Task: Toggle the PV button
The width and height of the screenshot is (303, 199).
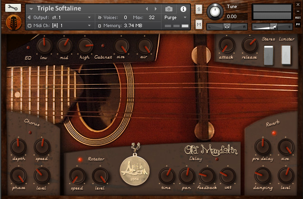Action: click(298, 24)
